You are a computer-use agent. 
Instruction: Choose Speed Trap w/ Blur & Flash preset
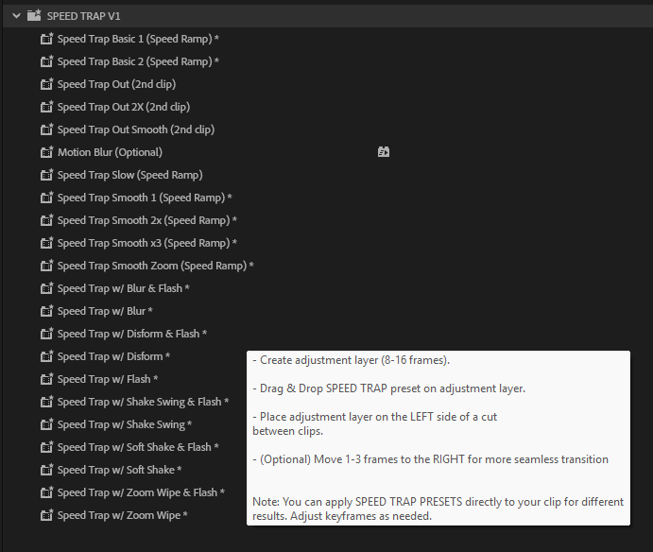pyautogui.click(x=123, y=288)
